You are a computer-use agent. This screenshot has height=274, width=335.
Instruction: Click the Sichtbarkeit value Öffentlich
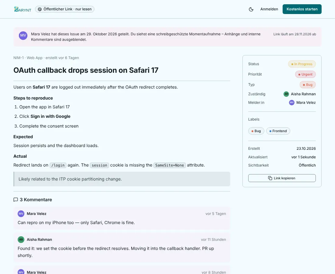[307, 165]
